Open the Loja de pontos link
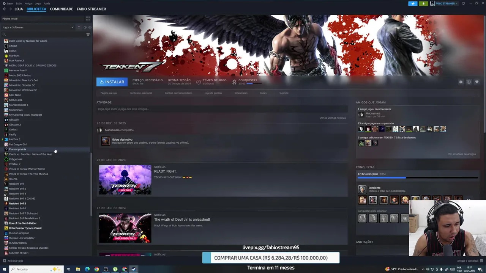Screen dimensions: 486x273 [x=213, y=93]
